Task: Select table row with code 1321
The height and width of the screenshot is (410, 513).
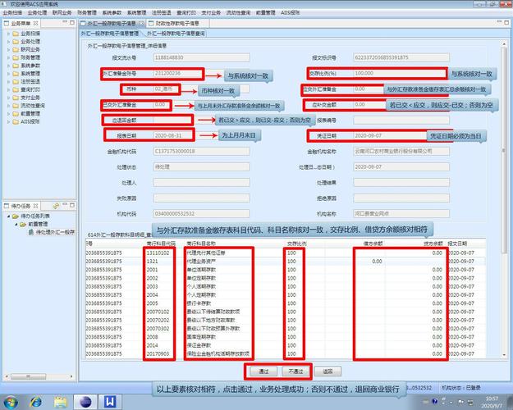Action: coord(286,262)
